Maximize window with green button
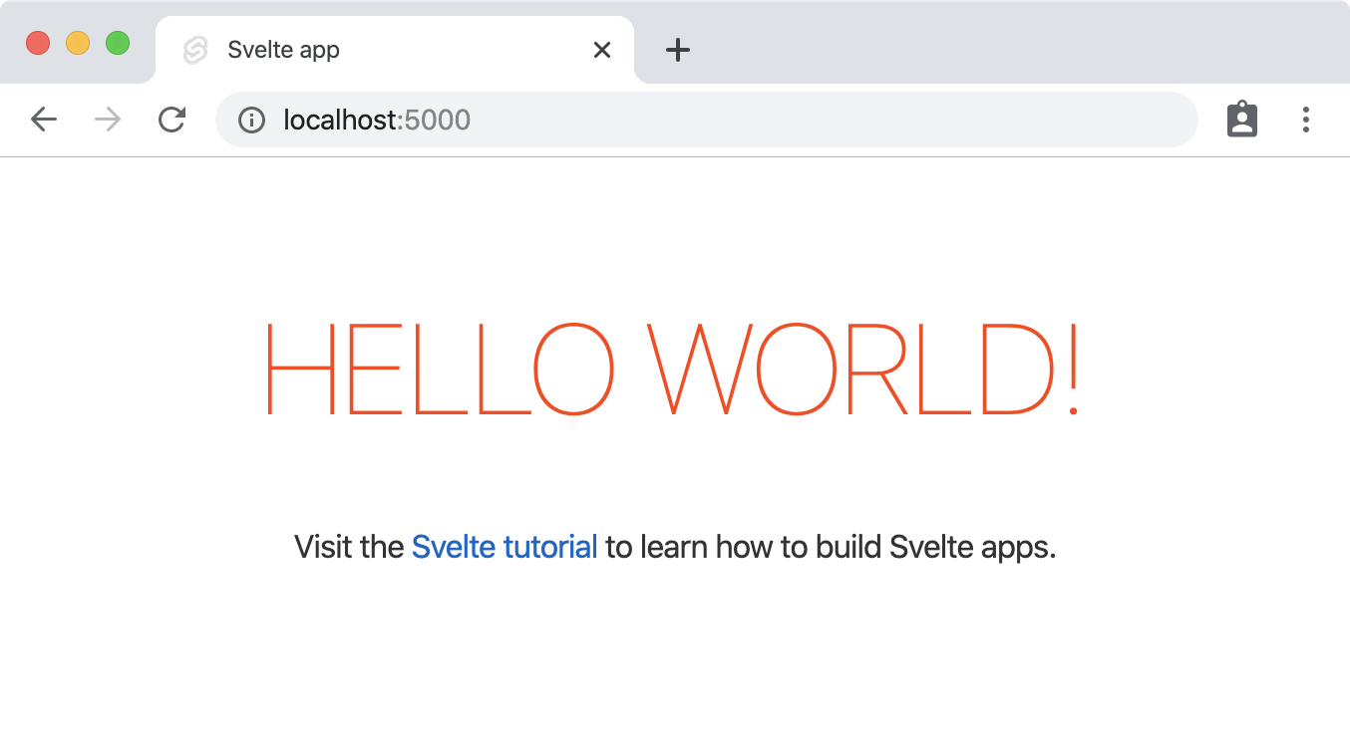 click(118, 43)
